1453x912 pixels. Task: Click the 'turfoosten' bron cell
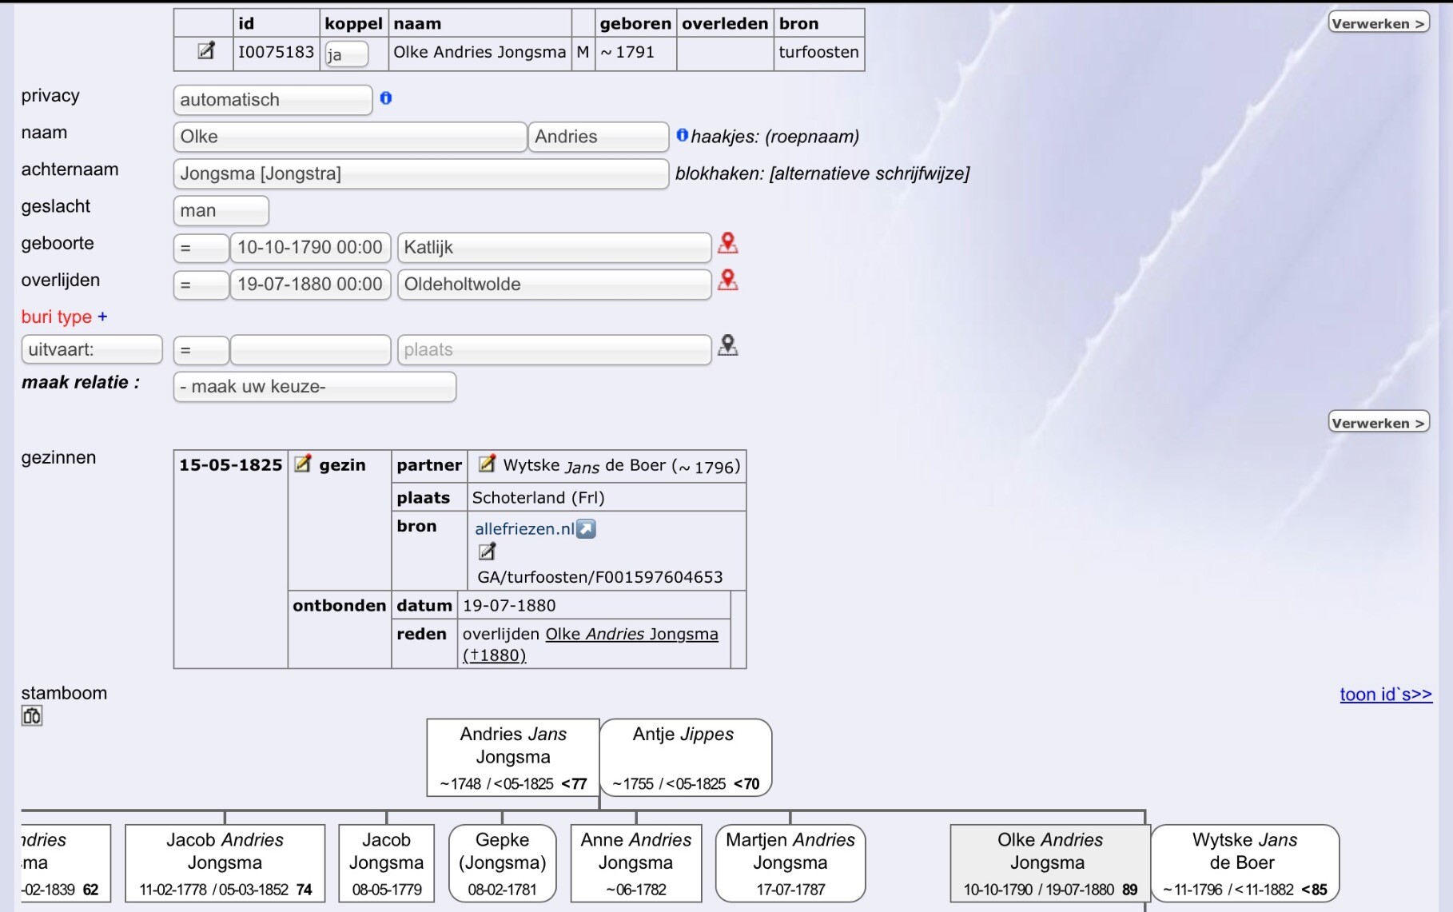click(819, 54)
